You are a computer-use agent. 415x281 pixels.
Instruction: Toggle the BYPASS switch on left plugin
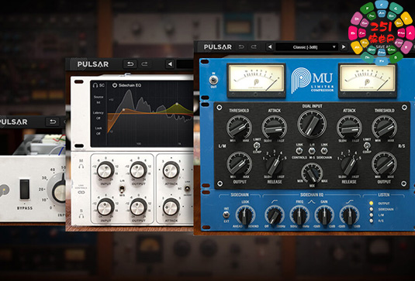coord(25,189)
